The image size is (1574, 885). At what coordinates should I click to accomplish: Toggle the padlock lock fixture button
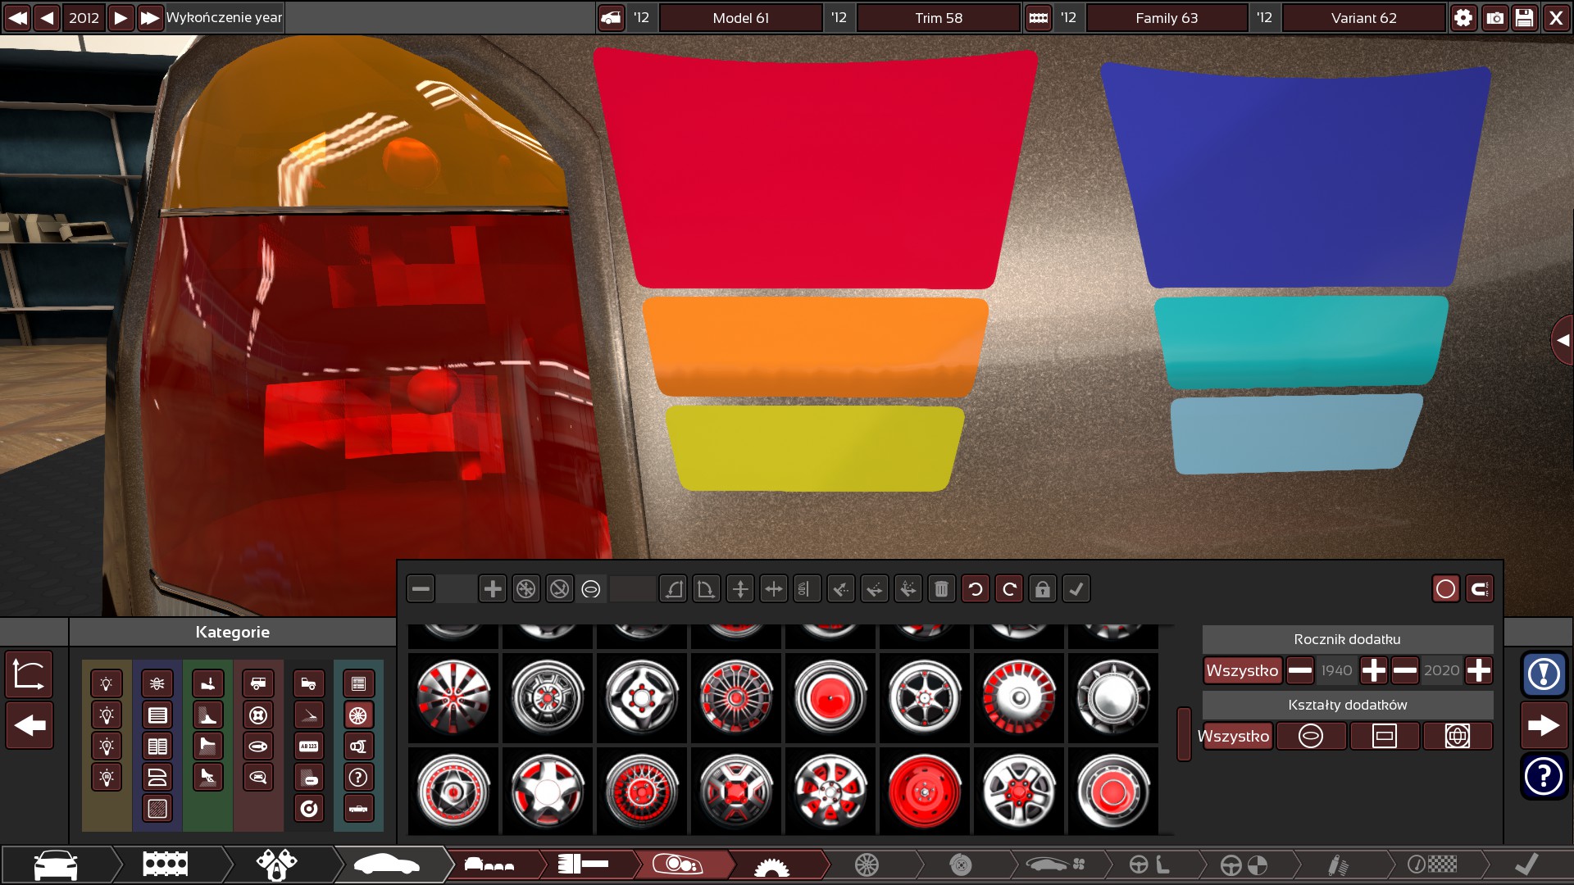1042,589
